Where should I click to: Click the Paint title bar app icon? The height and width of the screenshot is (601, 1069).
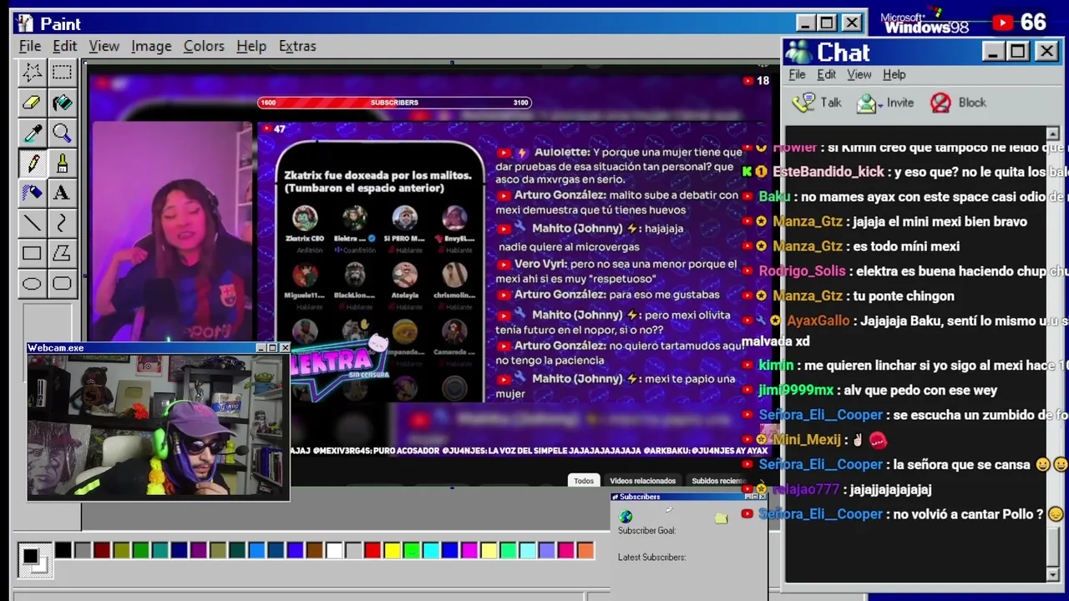(25, 23)
